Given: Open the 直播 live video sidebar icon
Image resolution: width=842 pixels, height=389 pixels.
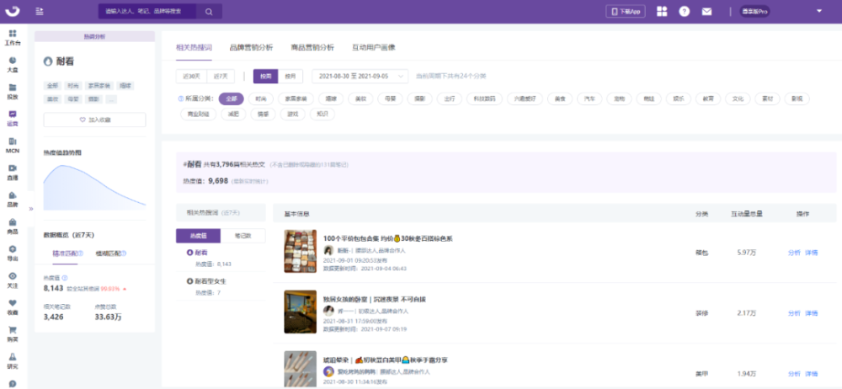Looking at the screenshot, I should 13,172.
